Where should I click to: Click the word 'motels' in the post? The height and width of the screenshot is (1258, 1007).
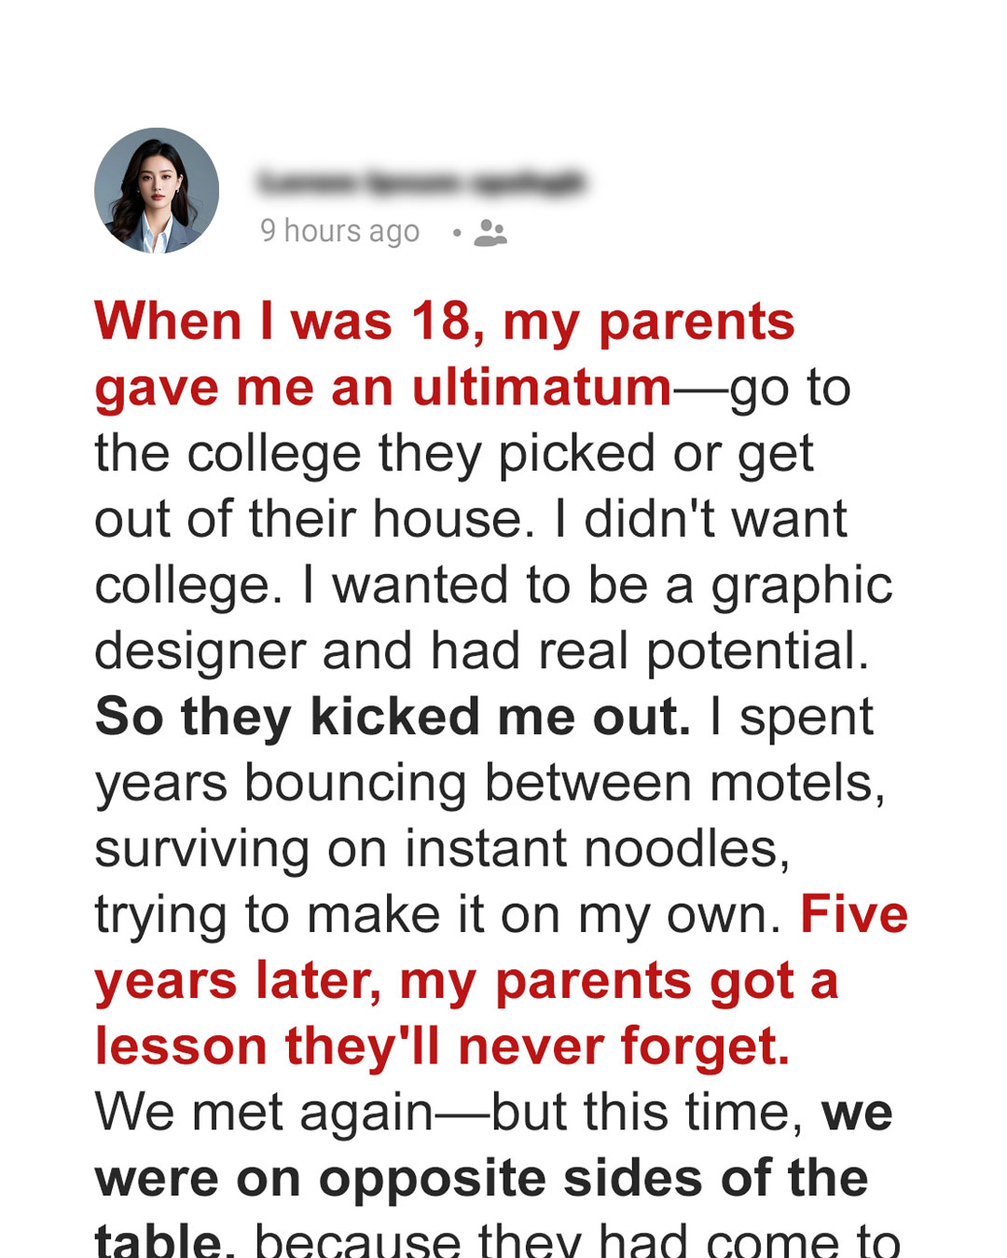[793, 783]
